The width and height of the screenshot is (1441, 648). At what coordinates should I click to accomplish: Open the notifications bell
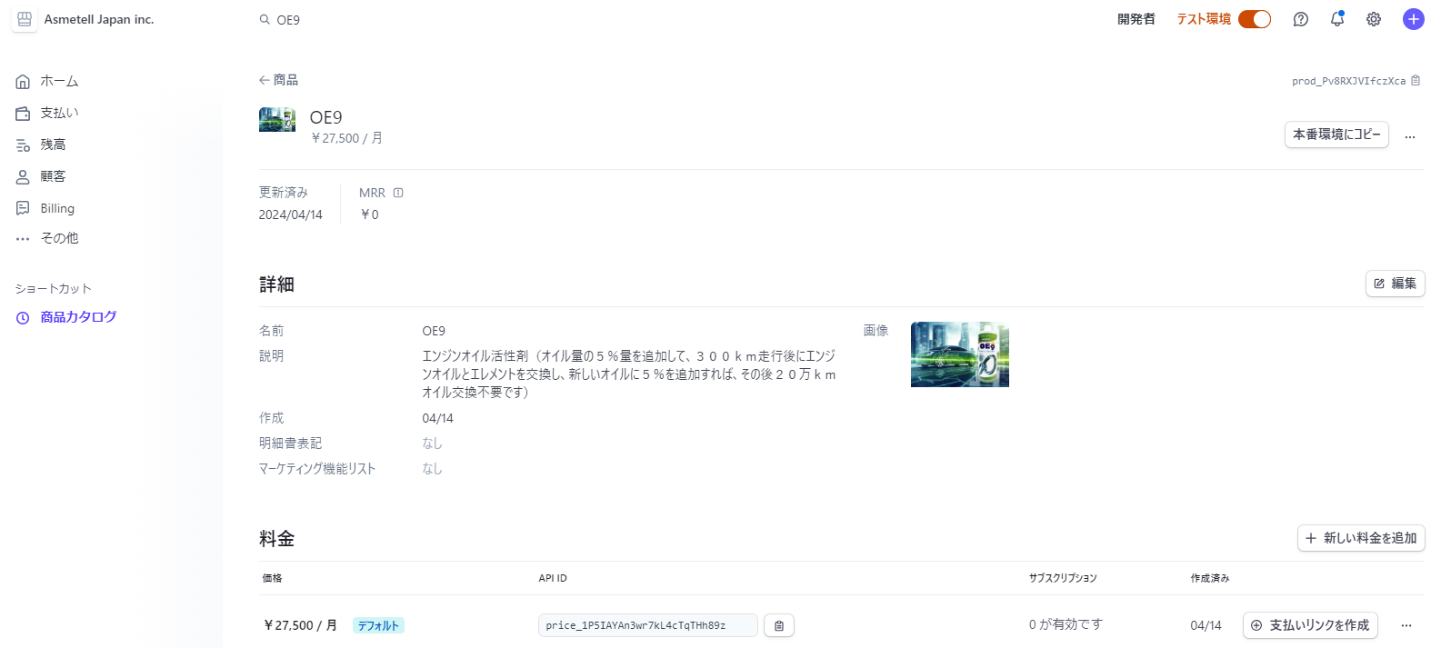point(1336,19)
